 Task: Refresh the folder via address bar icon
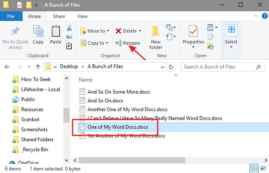(171, 67)
